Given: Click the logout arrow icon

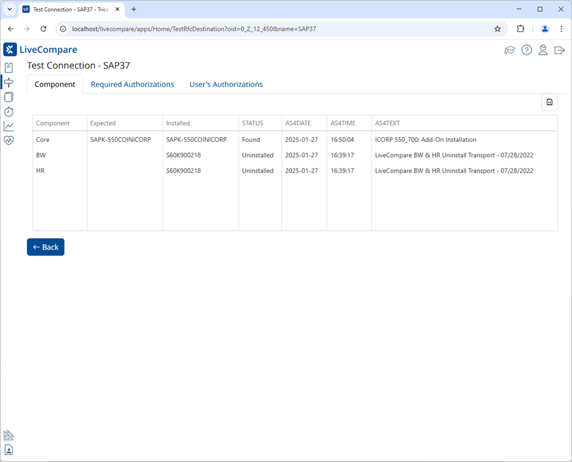Looking at the screenshot, I should pyautogui.click(x=559, y=50).
